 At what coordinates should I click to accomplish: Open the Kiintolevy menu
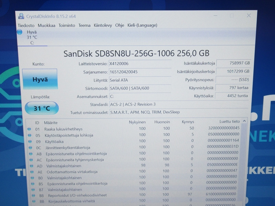click(103, 25)
